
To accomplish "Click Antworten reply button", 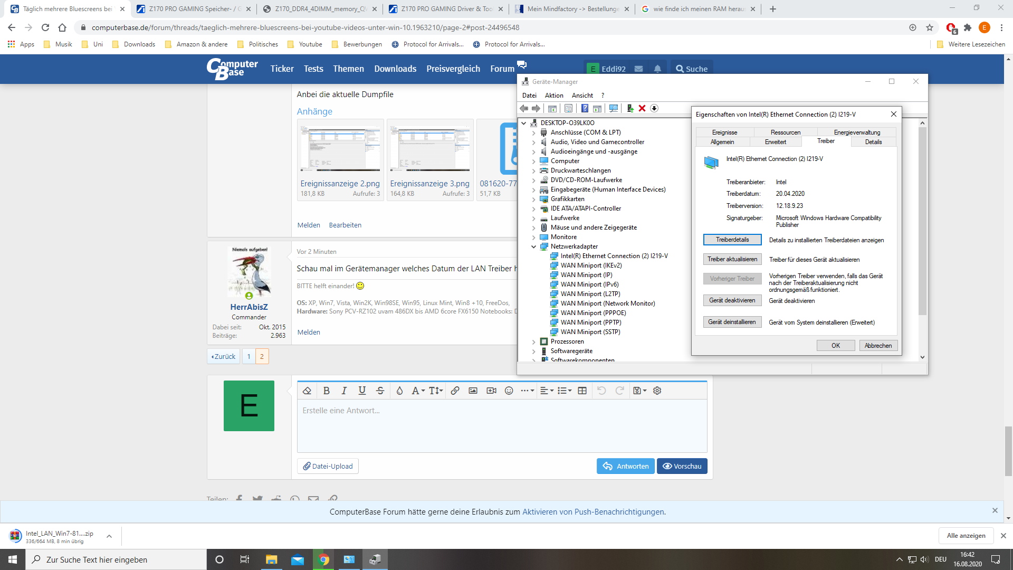I will 625,466.
